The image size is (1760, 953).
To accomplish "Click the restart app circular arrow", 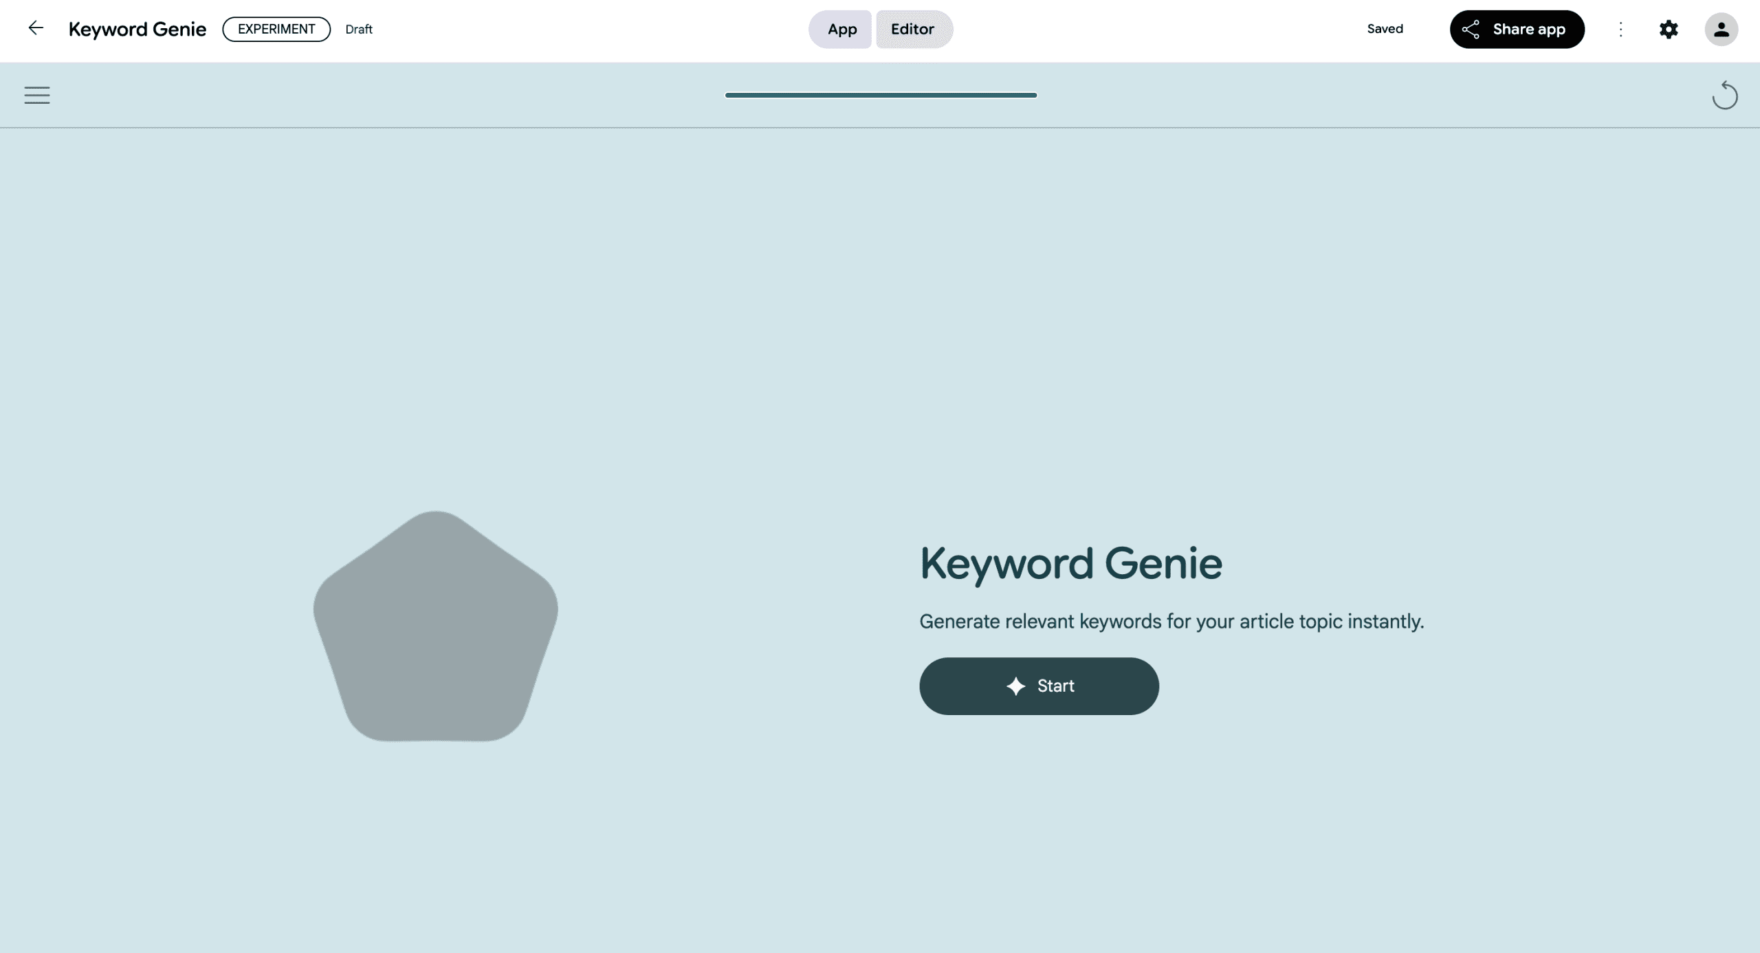I will pos(1724,96).
